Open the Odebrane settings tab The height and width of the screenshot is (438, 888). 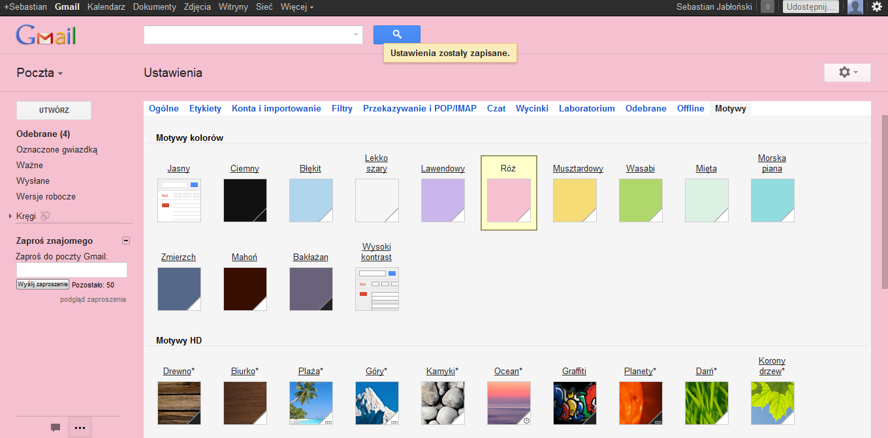click(x=646, y=108)
